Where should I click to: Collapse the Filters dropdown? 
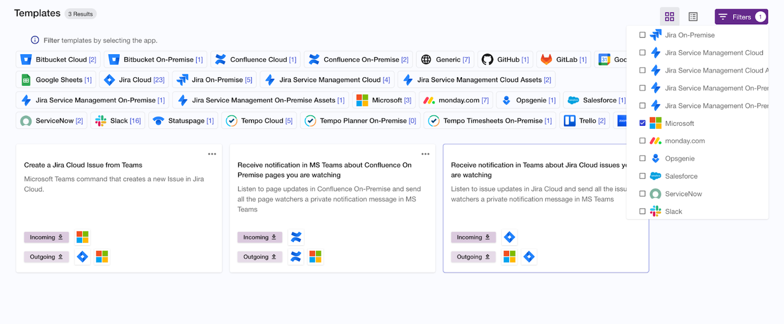coord(741,17)
